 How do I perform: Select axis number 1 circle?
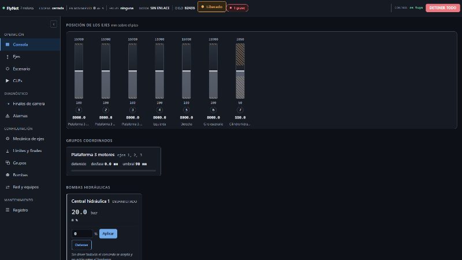tap(79, 110)
